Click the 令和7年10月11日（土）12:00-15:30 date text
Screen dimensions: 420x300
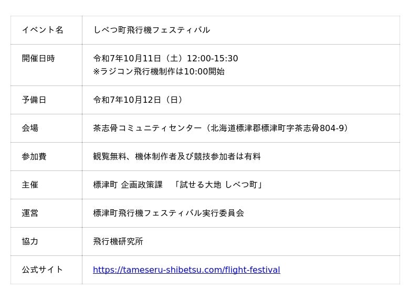(x=165, y=58)
